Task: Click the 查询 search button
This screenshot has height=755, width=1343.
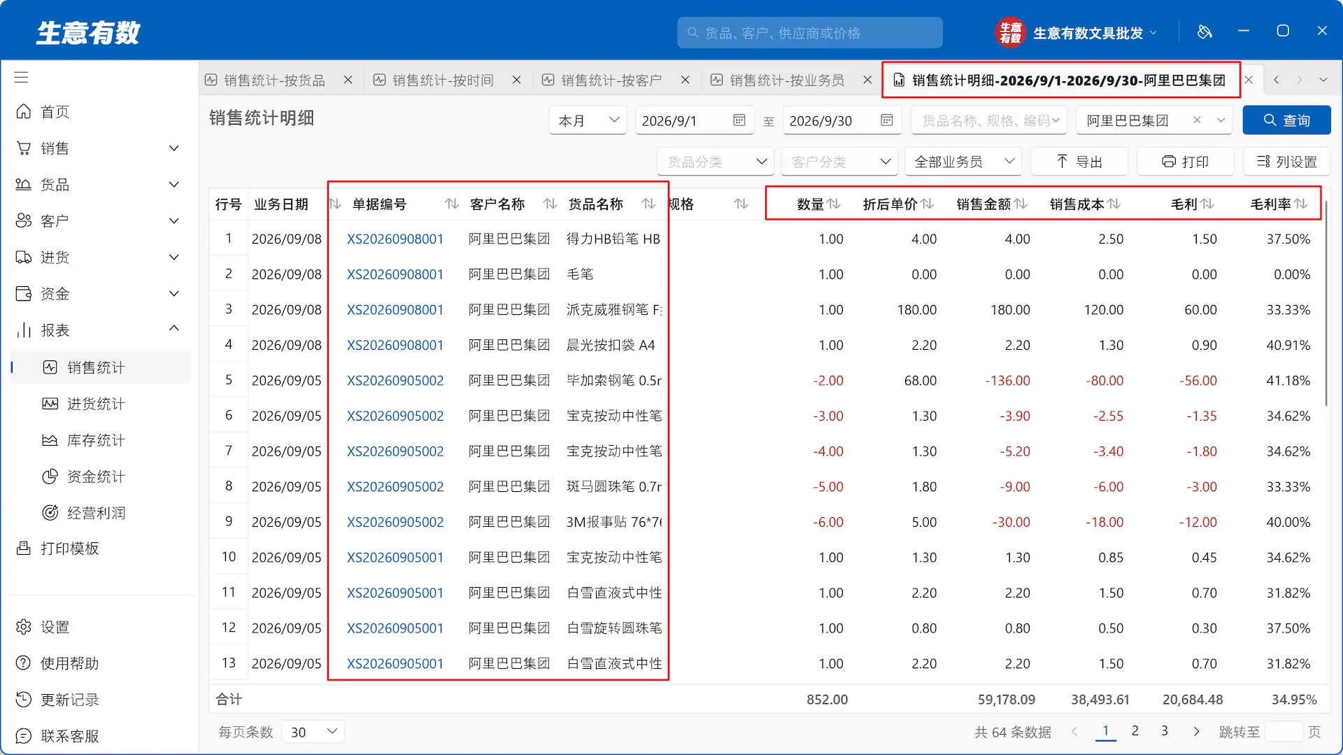Action: click(1286, 120)
